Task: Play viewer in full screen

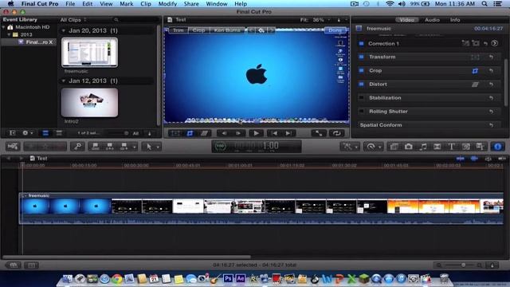Action: (319, 133)
